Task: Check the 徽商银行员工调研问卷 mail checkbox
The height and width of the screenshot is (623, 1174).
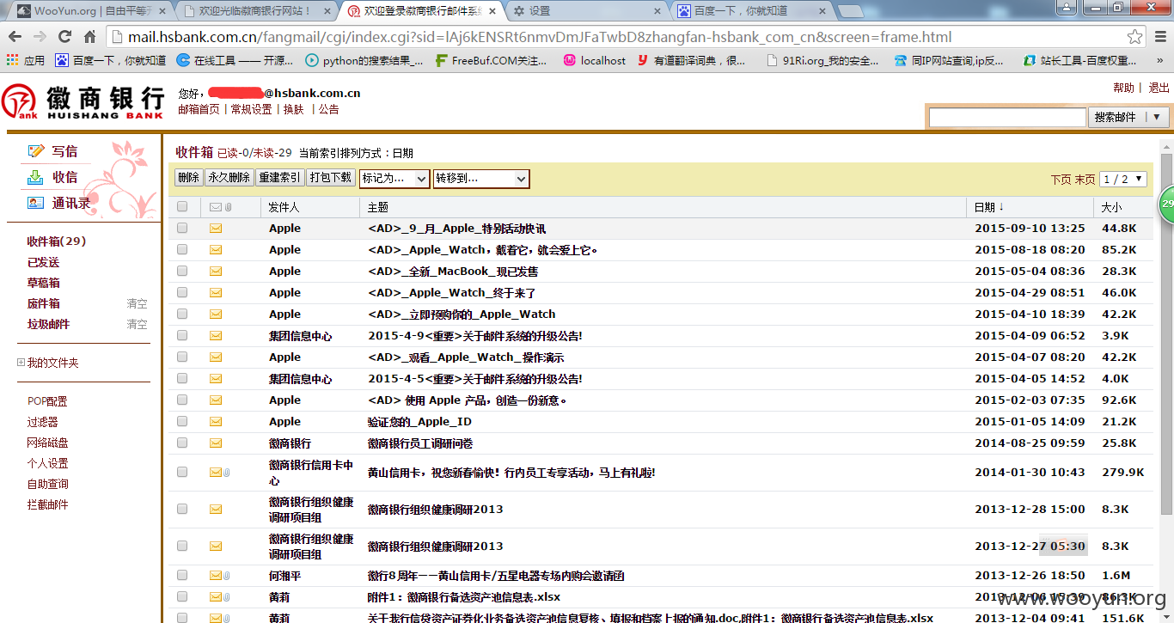Action: (x=182, y=443)
